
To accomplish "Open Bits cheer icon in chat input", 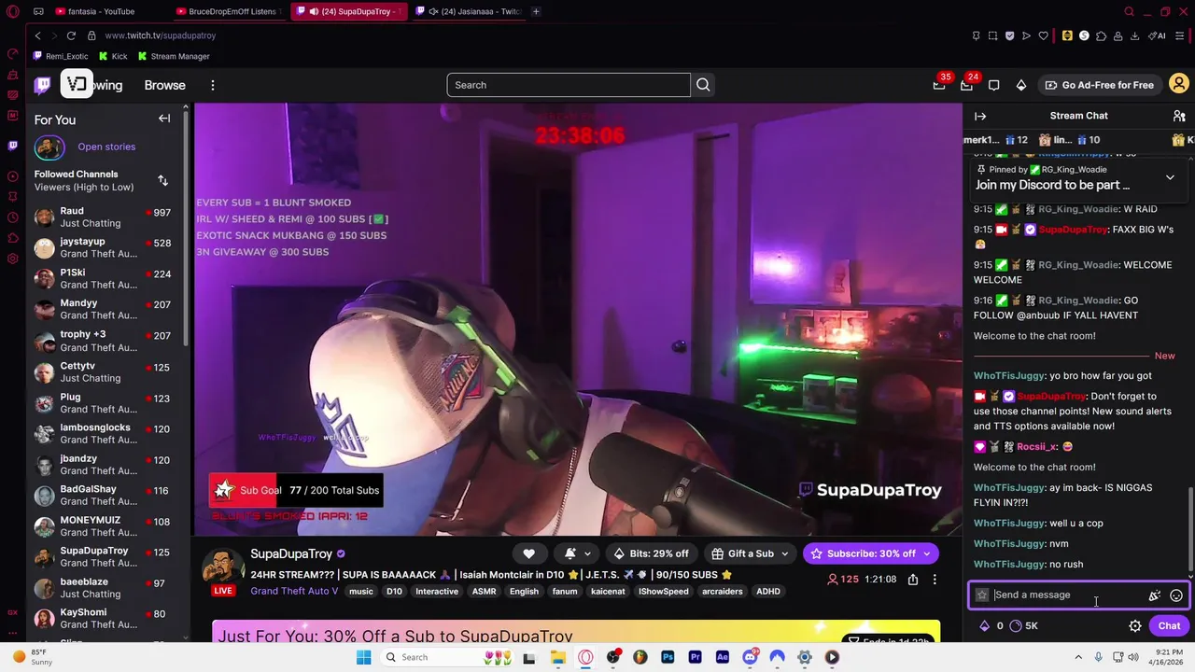I will (1155, 595).
